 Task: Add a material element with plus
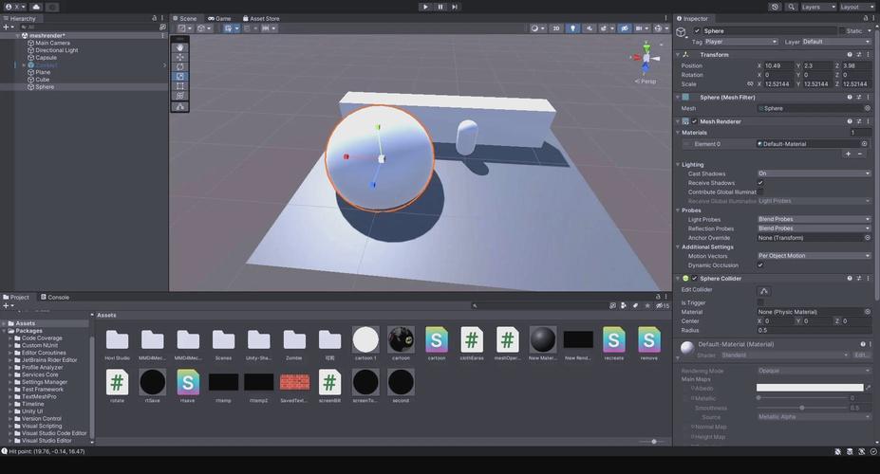pos(848,155)
